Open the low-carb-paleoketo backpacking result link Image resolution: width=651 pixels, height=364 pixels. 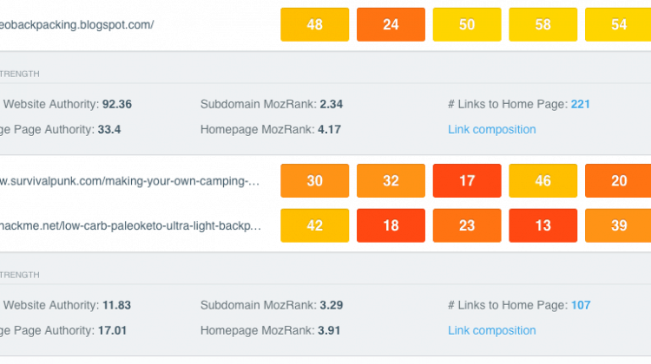pos(130,226)
